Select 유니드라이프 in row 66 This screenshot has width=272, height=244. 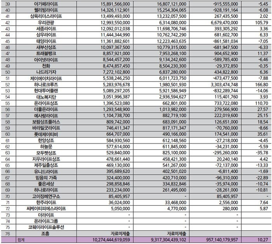coord(46,171)
